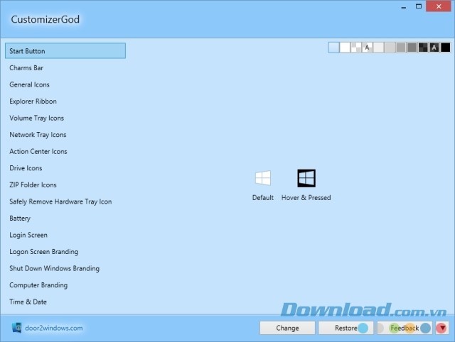
Task: Choose the light checkerboard preview background
Action: 356,48
